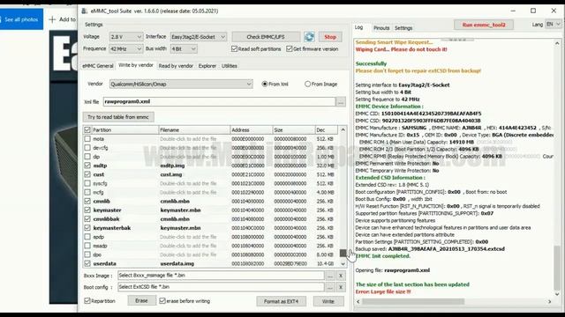This screenshot has height=317, width=565.
Task: Click the Address column header
Action: pos(251,129)
